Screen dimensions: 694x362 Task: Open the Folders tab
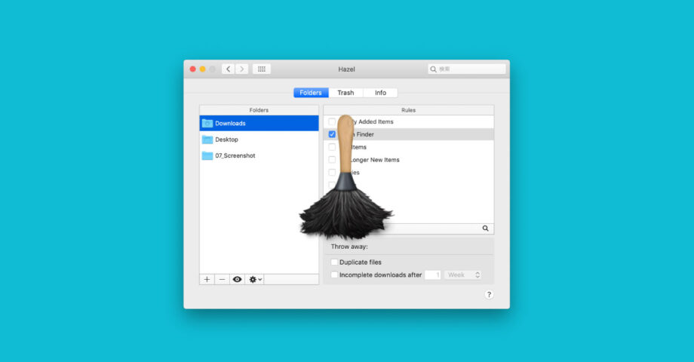(311, 93)
